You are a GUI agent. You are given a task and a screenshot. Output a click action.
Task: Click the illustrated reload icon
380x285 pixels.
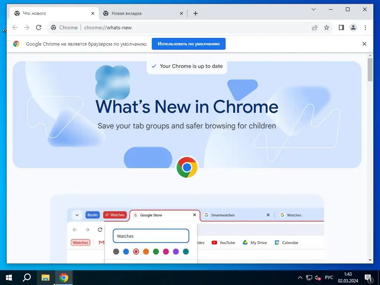100,229
